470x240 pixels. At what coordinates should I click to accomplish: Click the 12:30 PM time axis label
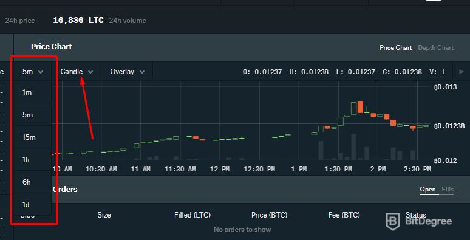point(259,169)
